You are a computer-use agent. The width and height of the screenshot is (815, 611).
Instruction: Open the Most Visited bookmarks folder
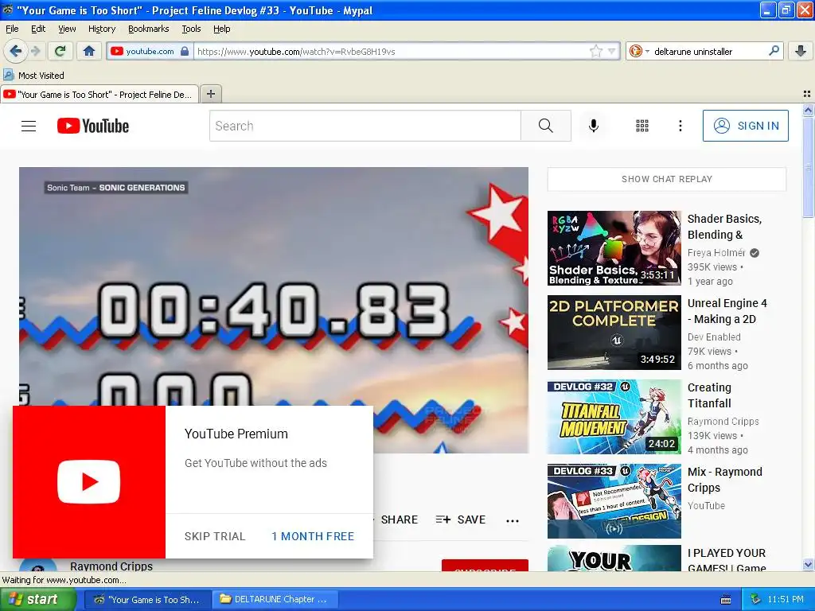tap(34, 76)
